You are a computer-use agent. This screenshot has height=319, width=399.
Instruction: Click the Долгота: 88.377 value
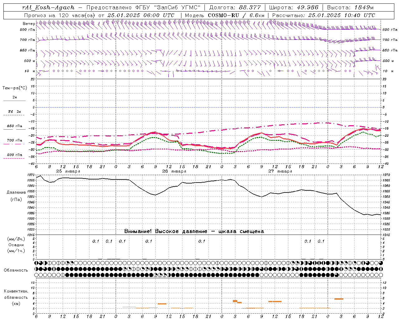pos(234,7)
